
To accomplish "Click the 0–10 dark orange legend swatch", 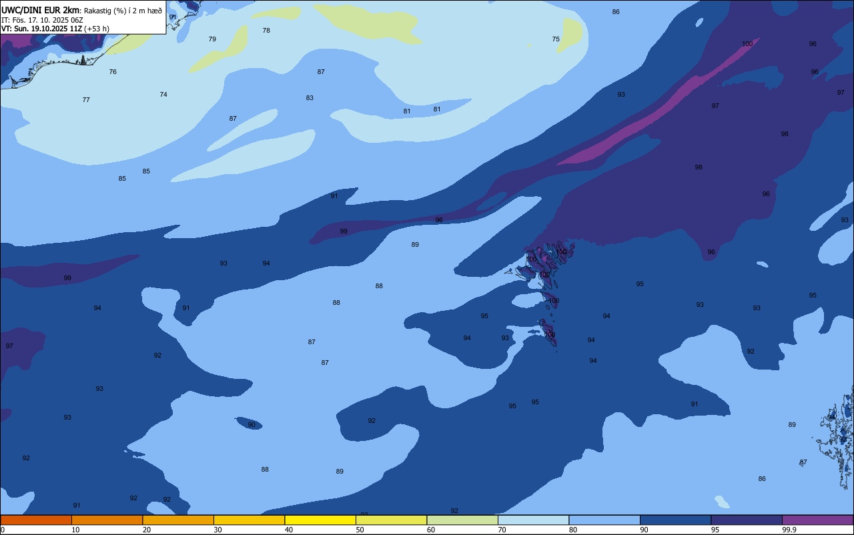I will pos(36,520).
